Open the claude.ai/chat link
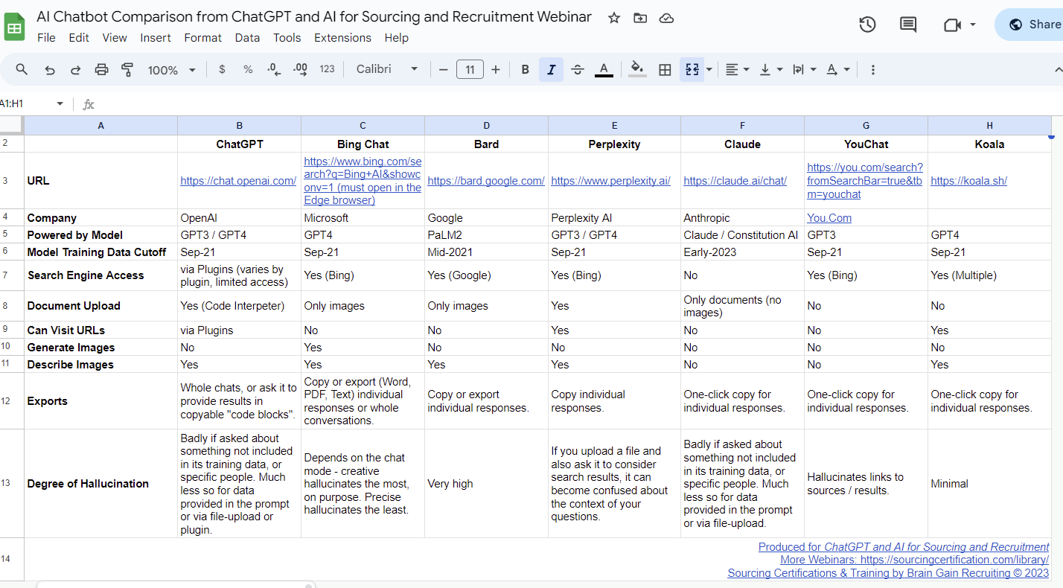Image resolution: width=1063 pixels, height=588 pixels. coord(735,181)
